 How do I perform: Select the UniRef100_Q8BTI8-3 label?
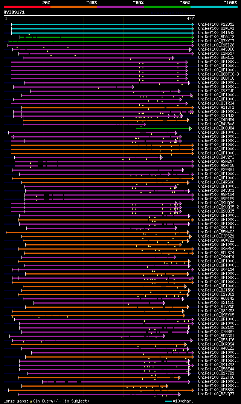tap(218, 74)
